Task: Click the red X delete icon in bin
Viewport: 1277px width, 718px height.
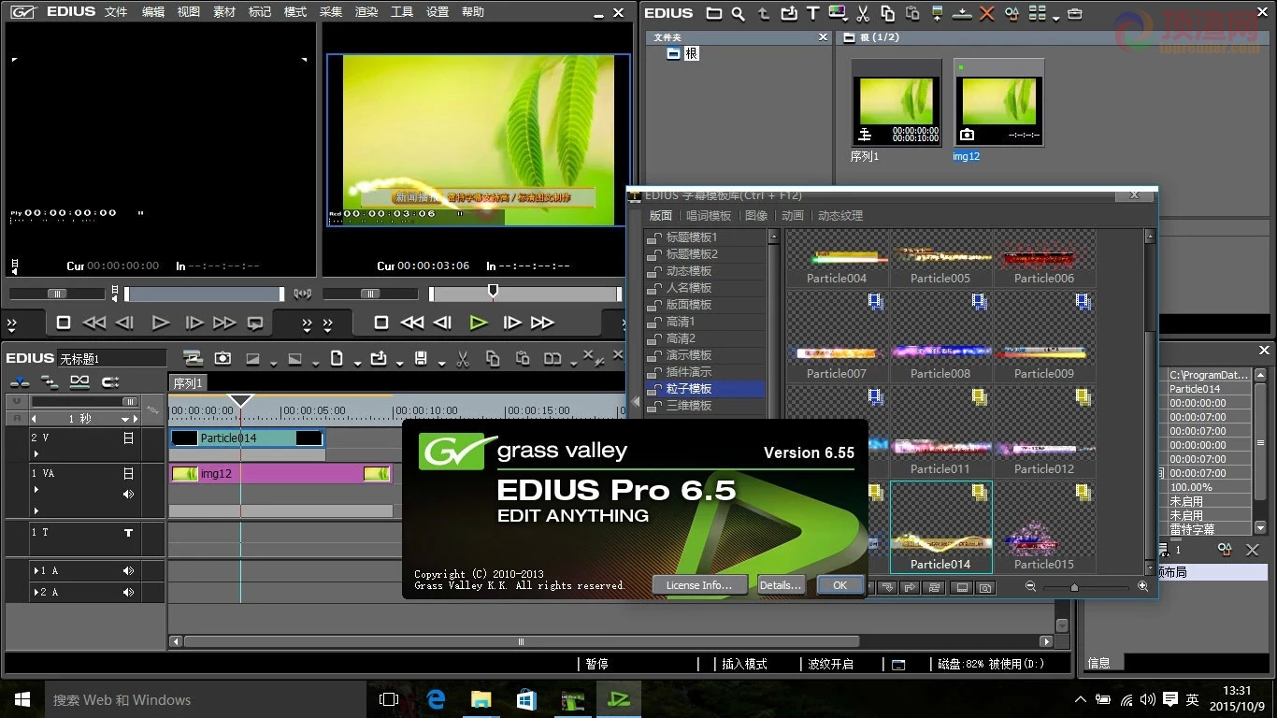Action: [x=986, y=13]
